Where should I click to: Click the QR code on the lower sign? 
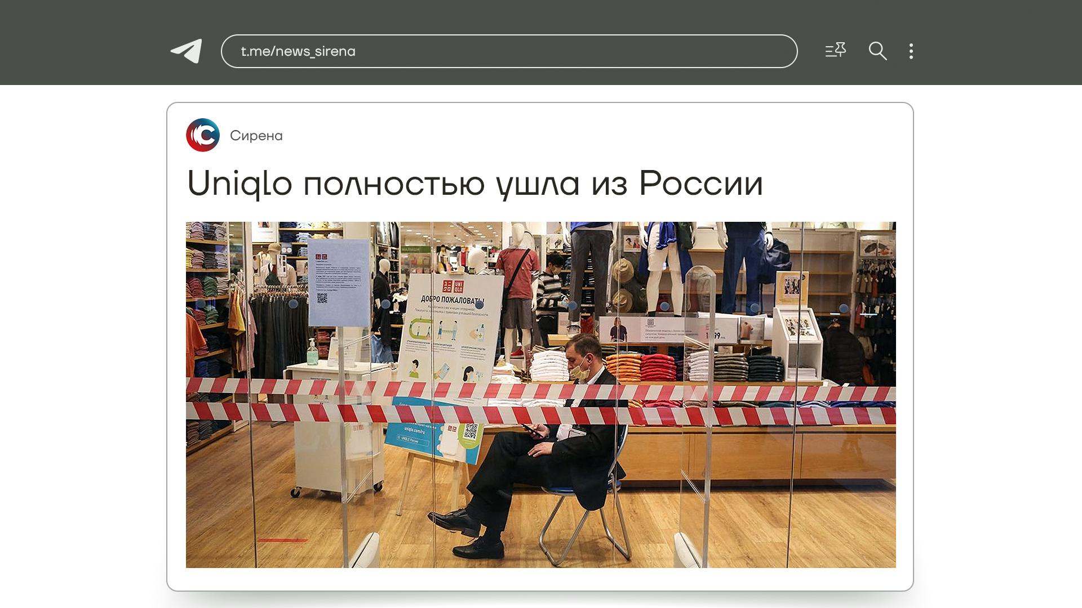point(471,432)
